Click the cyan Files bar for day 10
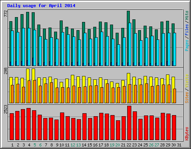The width and height of the screenshot is (191, 149). [x=63, y=49]
